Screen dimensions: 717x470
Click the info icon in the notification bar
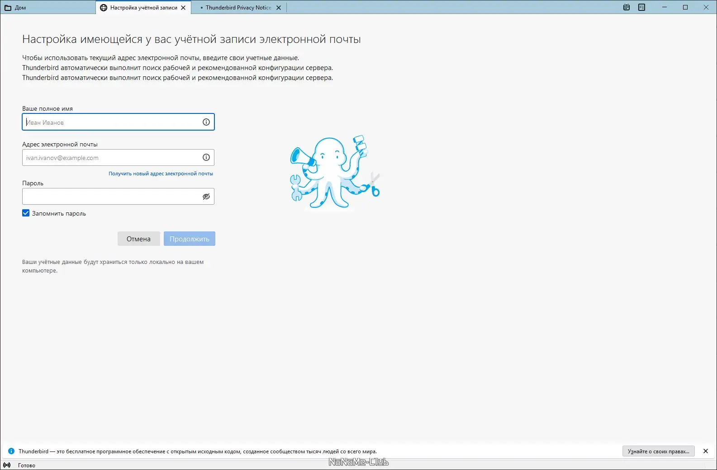(11, 451)
